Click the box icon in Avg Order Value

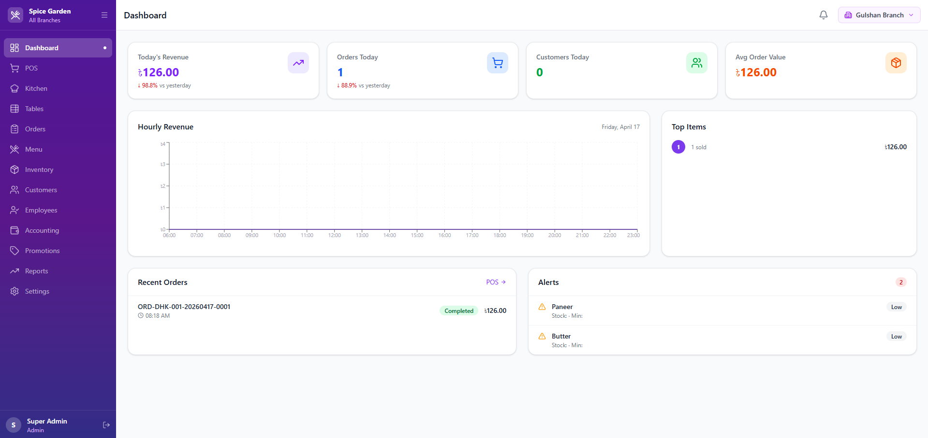point(896,63)
